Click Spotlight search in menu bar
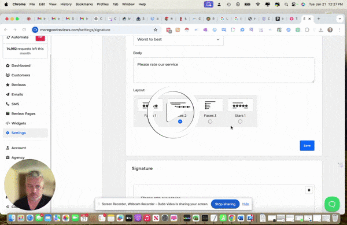347x225 pixels. pyautogui.click(x=286, y=4)
